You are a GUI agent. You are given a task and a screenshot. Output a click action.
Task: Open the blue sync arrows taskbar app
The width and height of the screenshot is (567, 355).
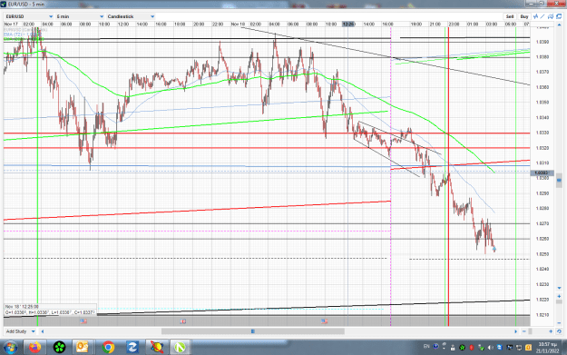pos(132,348)
